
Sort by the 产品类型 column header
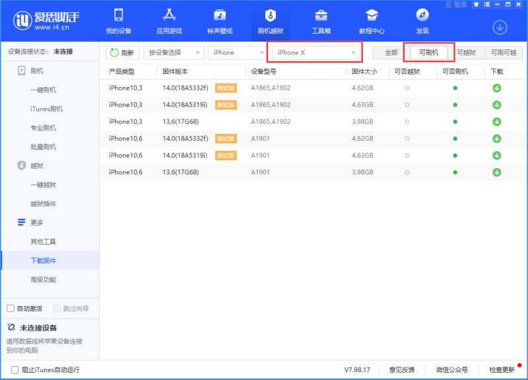click(x=121, y=71)
